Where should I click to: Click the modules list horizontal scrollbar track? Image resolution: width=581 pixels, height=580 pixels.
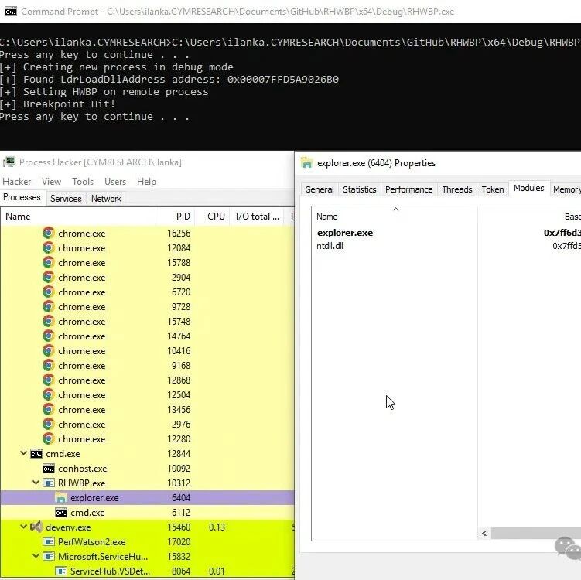[536, 533]
